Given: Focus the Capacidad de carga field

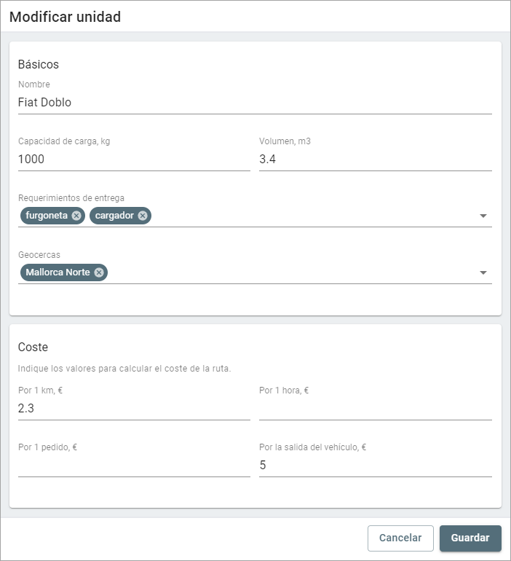Looking at the screenshot, I should (x=134, y=159).
